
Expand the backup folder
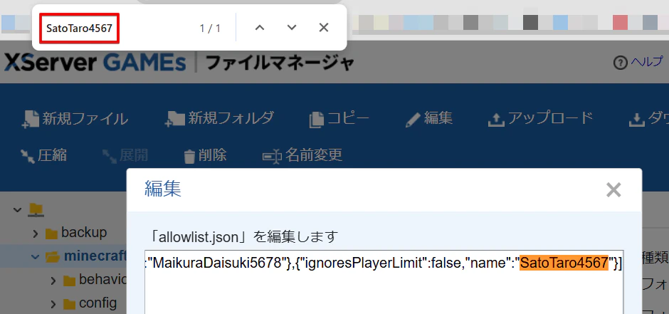coord(36,234)
